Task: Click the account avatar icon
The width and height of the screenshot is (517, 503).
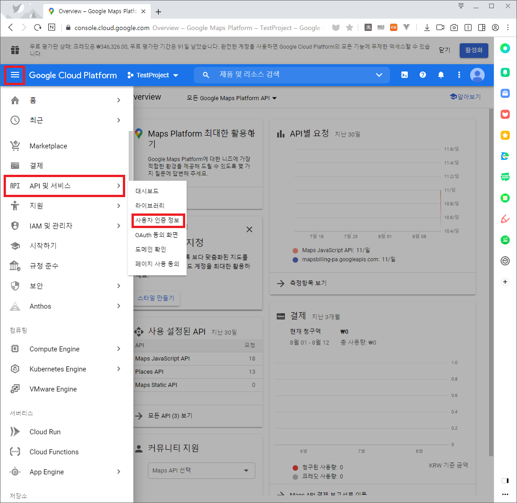Action: [477, 75]
